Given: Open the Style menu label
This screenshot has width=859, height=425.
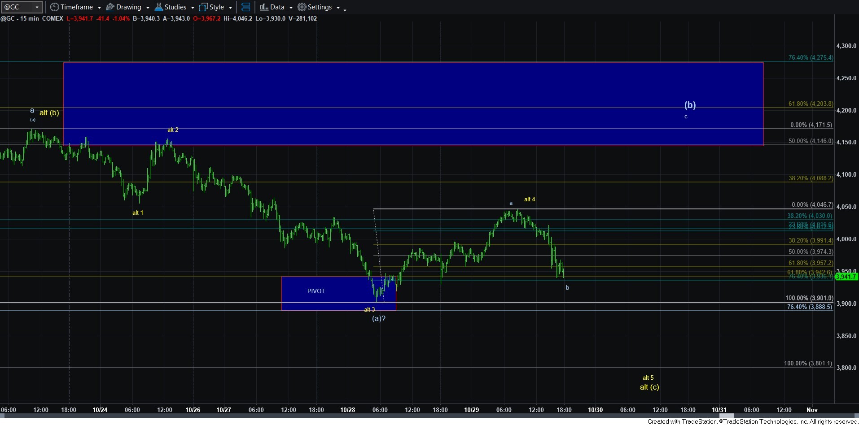Looking at the screenshot, I should click(x=216, y=7).
